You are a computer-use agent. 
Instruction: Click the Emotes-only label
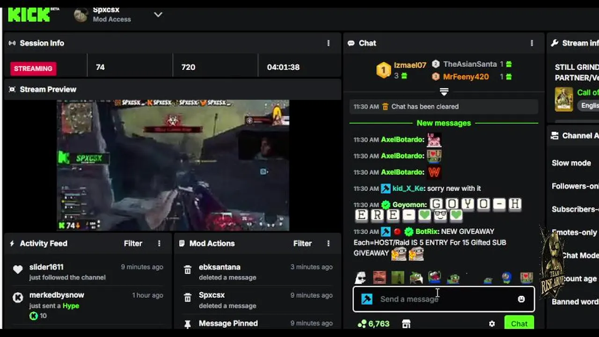(575, 232)
